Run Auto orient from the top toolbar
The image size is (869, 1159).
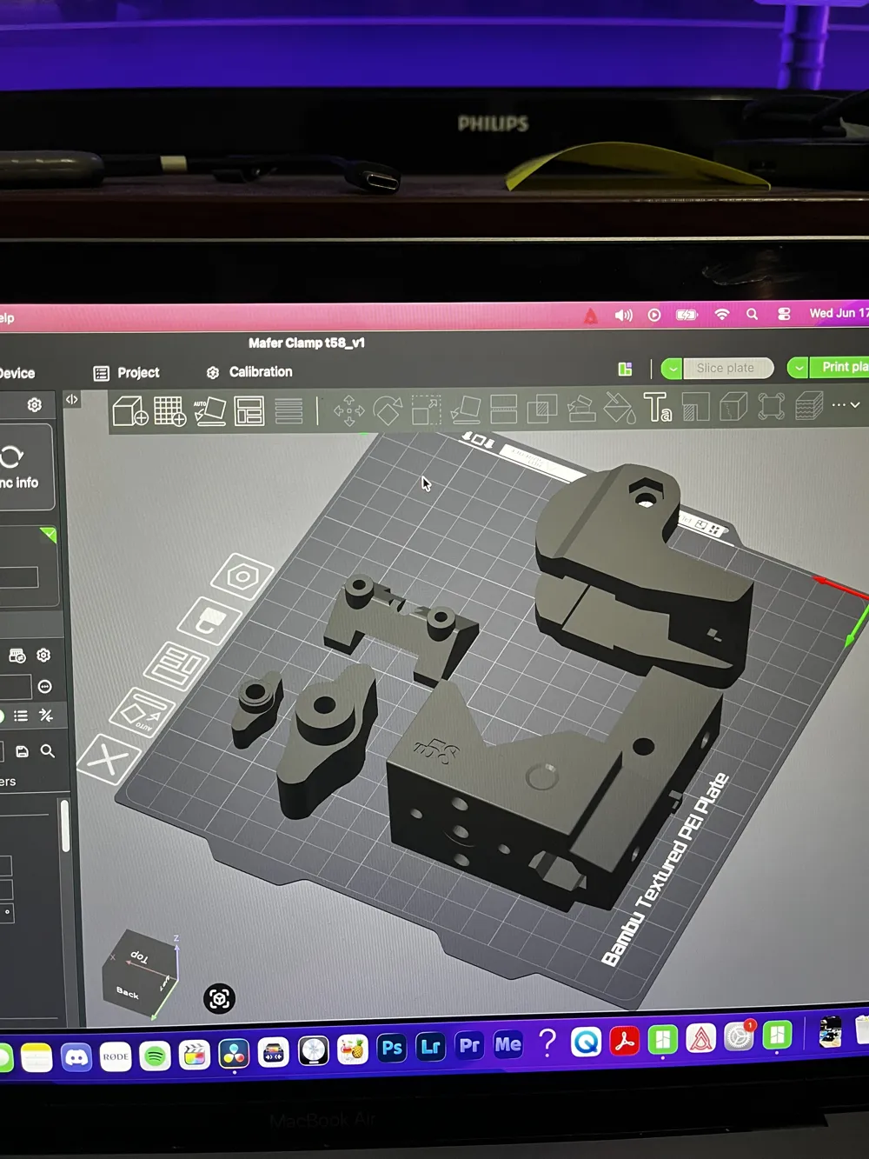pos(209,410)
